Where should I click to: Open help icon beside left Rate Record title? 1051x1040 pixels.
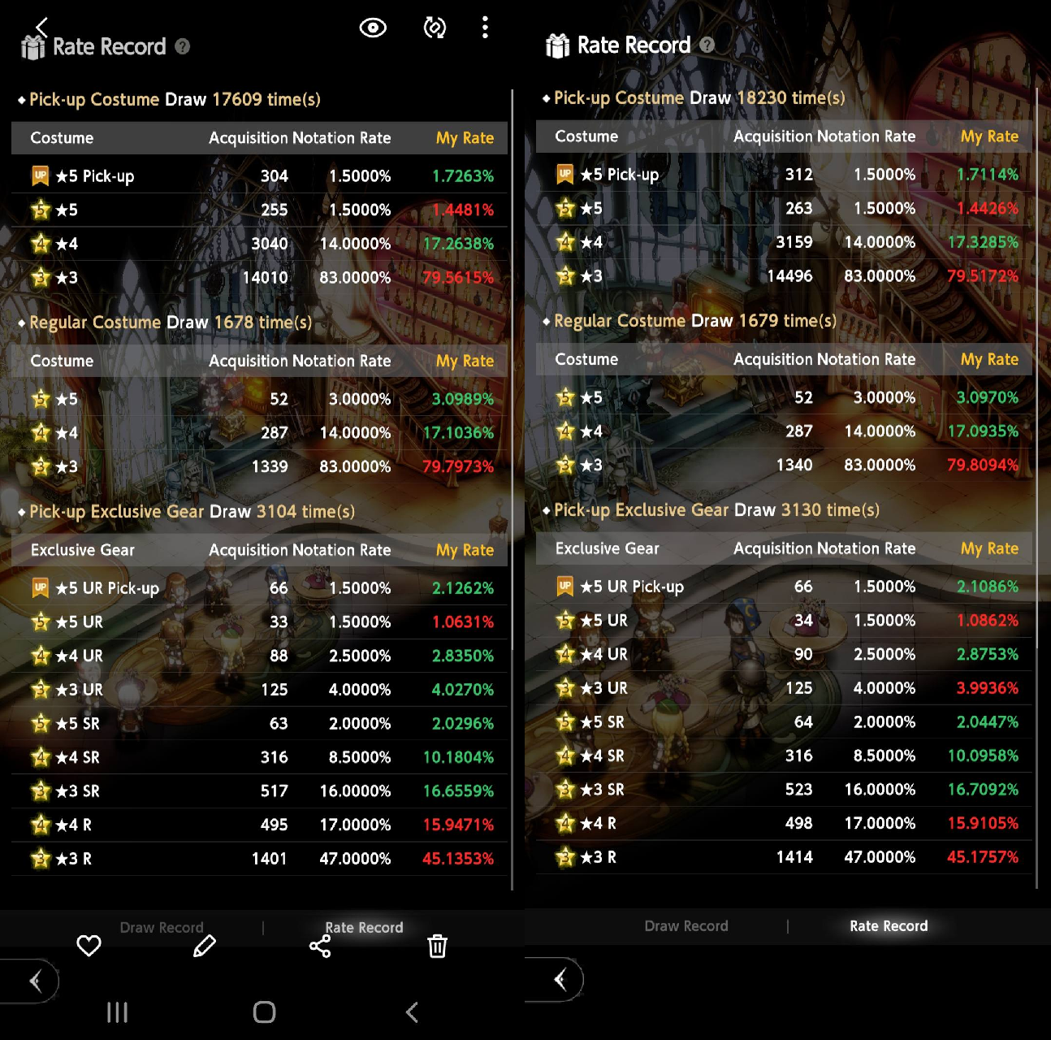click(x=183, y=46)
